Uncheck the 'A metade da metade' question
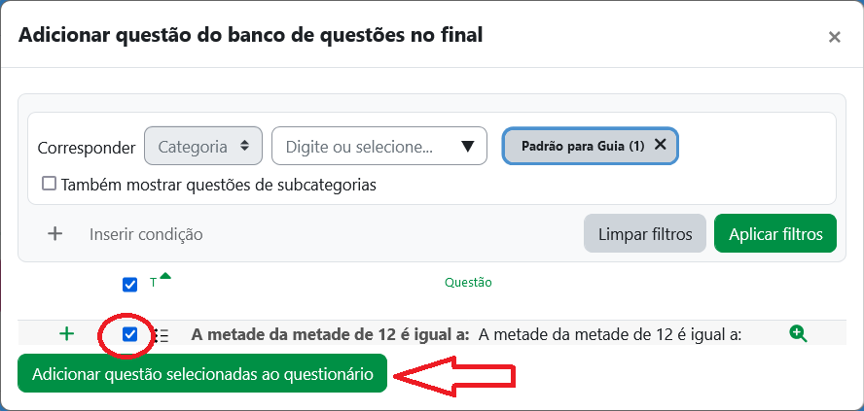Image resolution: width=864 pixels, height=411 pixels. point(129,334)
